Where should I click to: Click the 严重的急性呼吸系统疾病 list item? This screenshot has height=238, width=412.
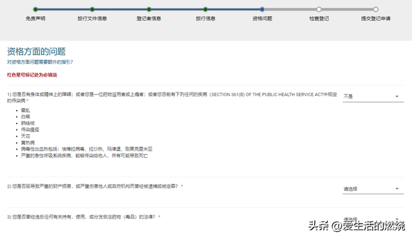tap(84, 156)
